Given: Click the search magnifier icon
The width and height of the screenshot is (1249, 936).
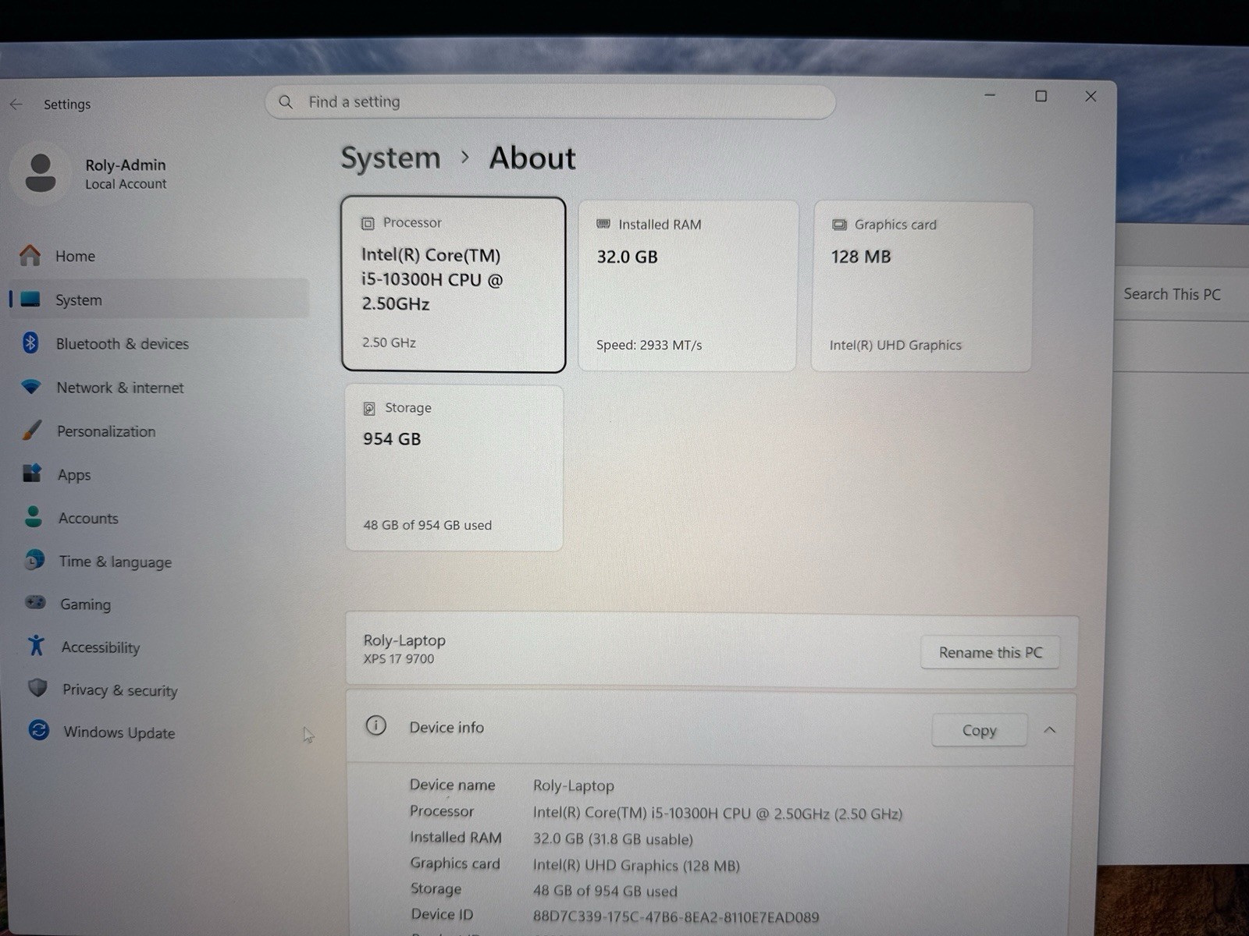Looking at the screenshot, I should [x=286, y=102].
